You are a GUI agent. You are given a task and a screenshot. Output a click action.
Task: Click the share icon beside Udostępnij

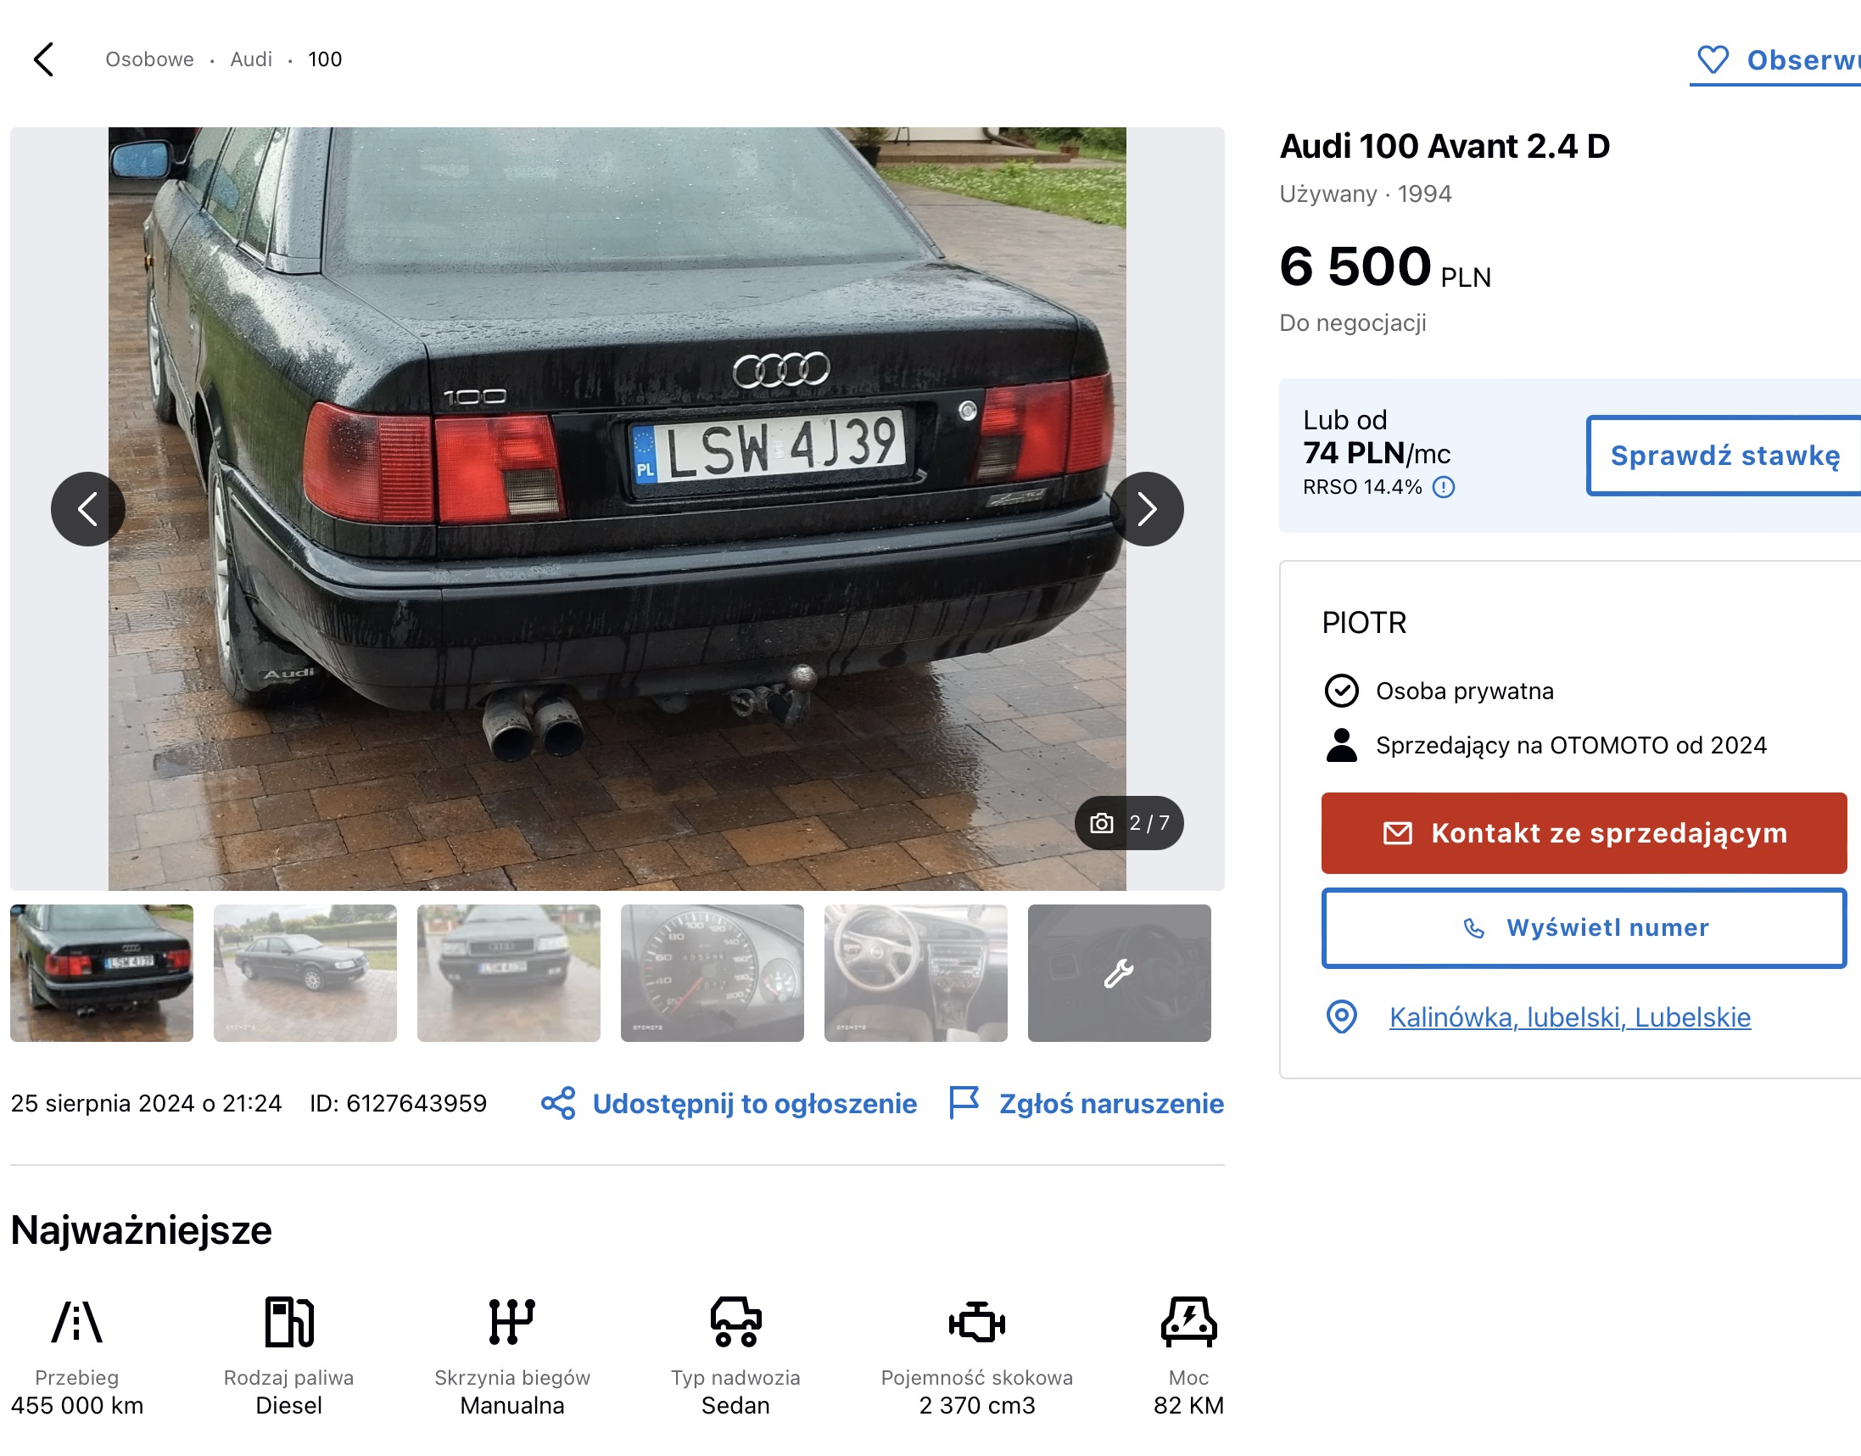558,1103
